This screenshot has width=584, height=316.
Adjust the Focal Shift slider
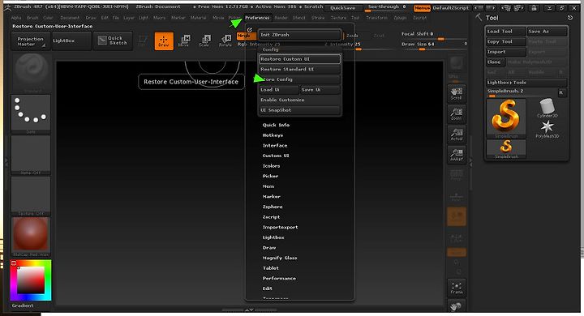434,35
